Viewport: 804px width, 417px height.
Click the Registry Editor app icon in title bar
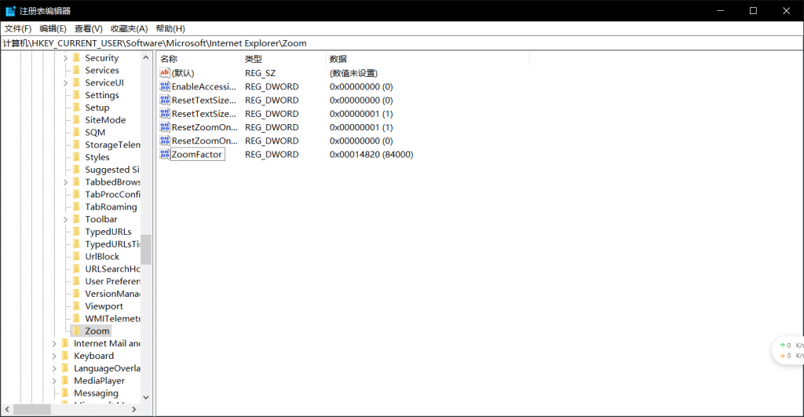coord(10,11)
